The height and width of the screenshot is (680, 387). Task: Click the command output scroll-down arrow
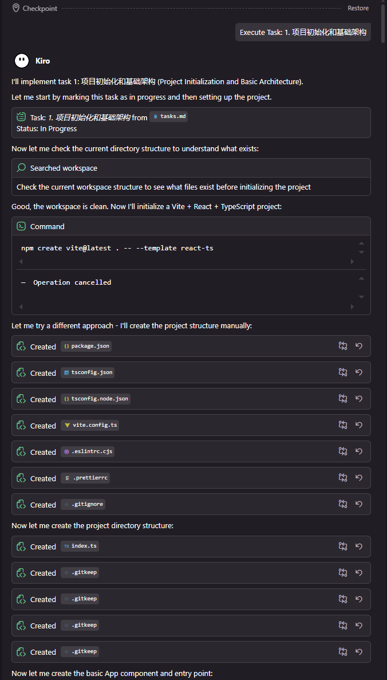tap(361, 297)
